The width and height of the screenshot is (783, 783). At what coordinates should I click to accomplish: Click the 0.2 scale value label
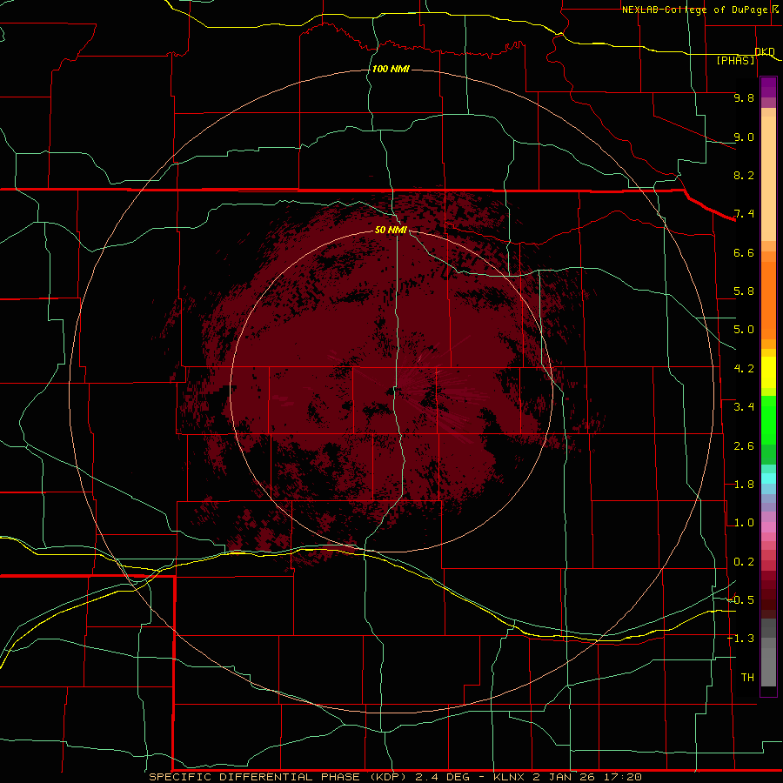pyautogui.click(x=744, y=562)
